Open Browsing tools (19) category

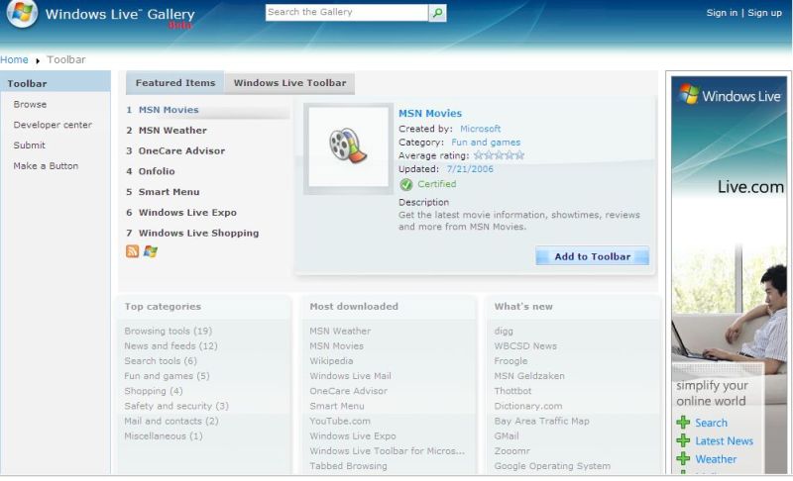click(169, 332)
